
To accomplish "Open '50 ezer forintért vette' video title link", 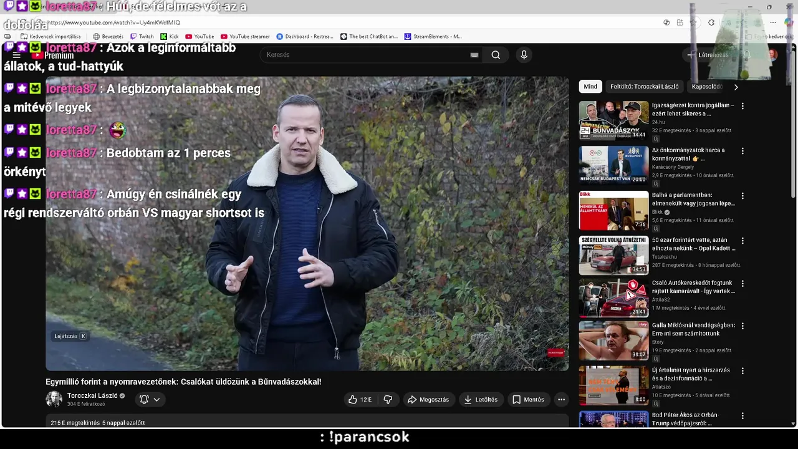I will tap(694, 244).
